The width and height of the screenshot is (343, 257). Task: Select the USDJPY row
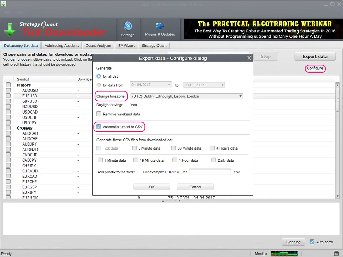click(x=29, y=122)
